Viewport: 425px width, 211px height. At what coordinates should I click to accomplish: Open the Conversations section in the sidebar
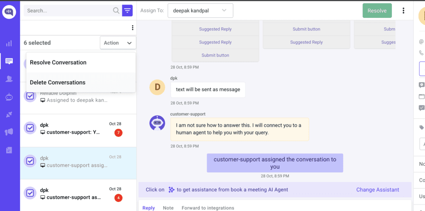click(9, 61)
